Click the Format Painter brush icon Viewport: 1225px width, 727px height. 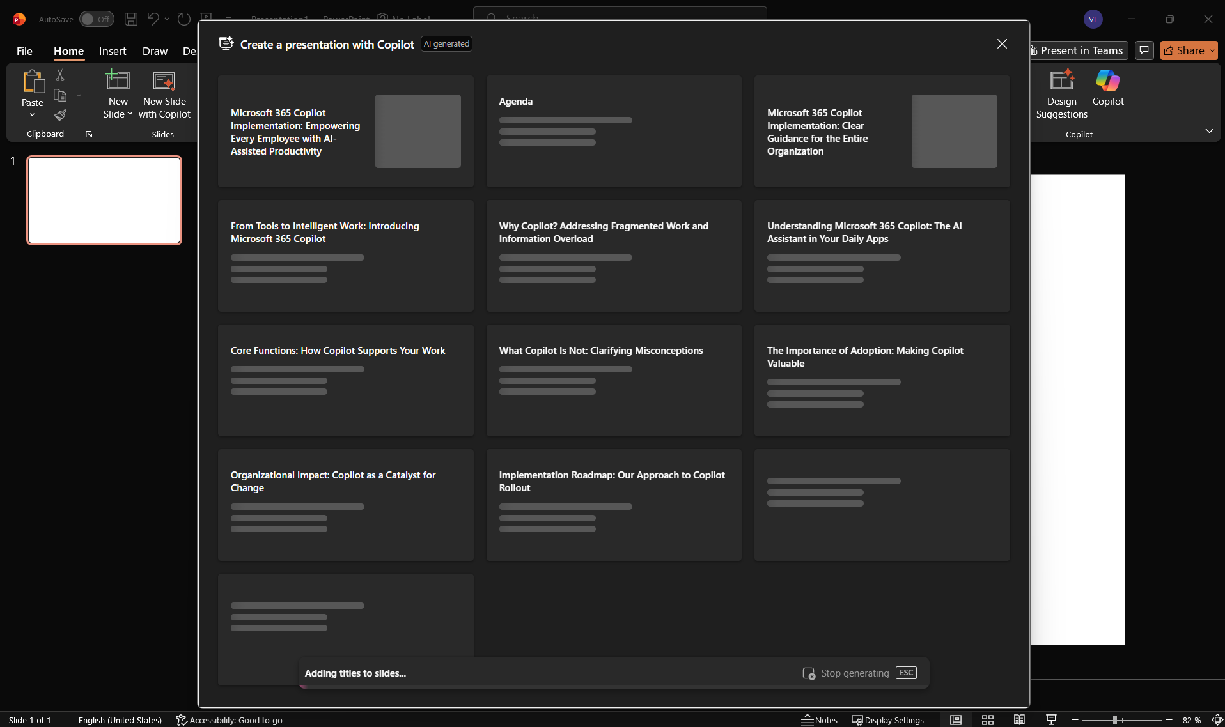tap(60, 115)
